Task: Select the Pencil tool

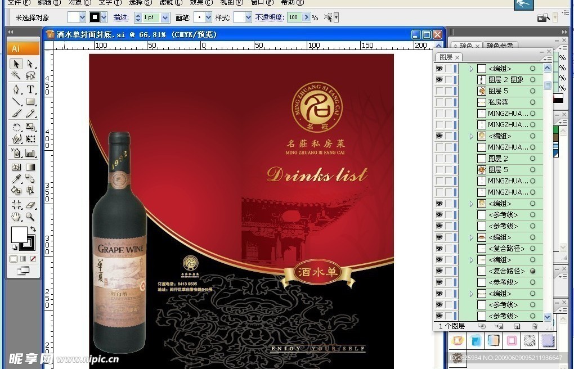Action: click(30, 114)
